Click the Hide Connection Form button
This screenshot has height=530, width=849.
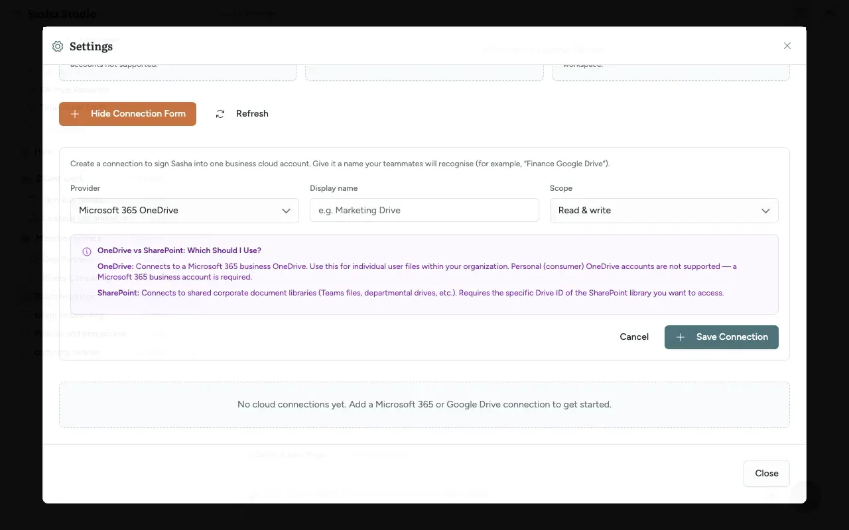click(127, 114)
